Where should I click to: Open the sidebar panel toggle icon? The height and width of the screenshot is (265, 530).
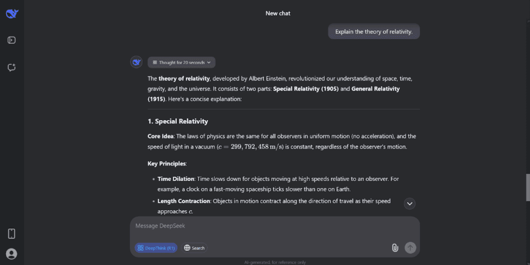[x=12, y=41]
